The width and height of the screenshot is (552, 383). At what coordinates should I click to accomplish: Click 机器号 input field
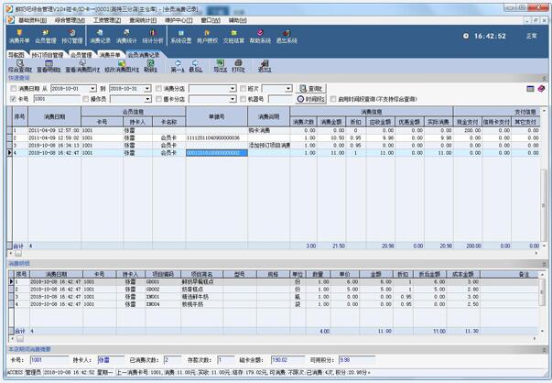pyautogui.click(x=280, y=99)
